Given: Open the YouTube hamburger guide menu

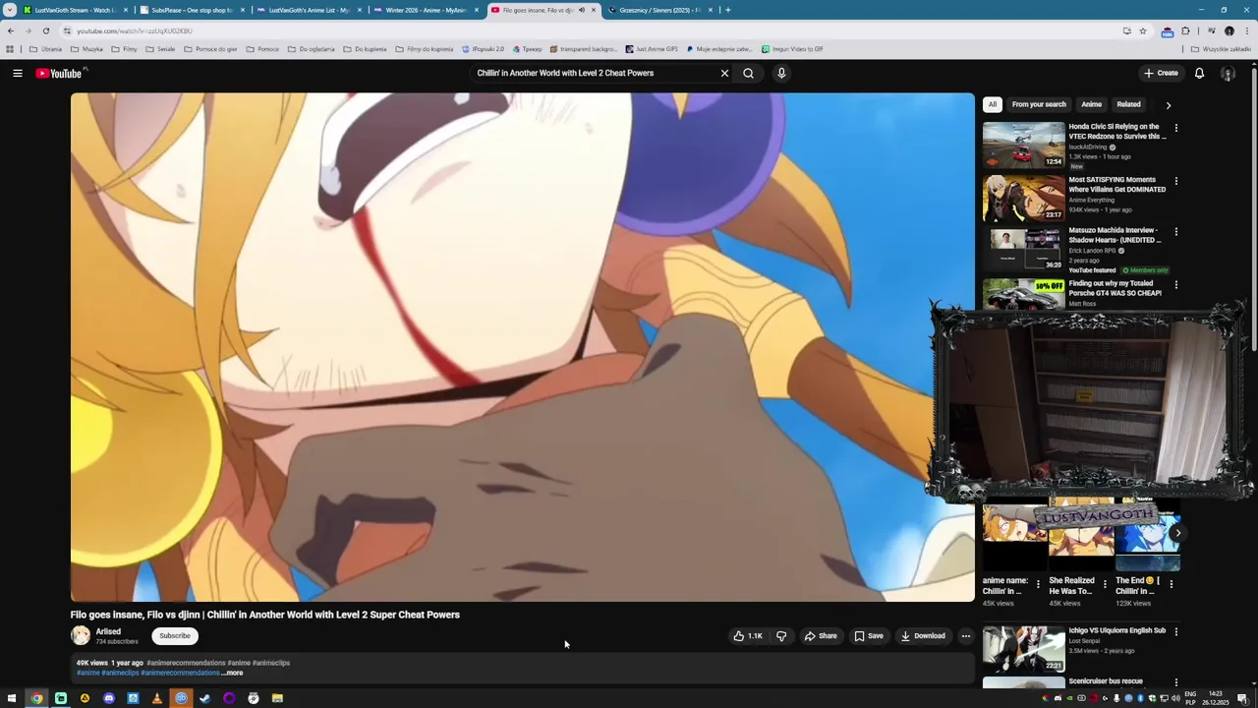Looking at the screenshot, I should tap(18, 73).
